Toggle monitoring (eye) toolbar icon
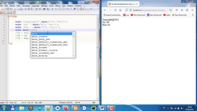This screenshot has height=111, width=197. pos(91,9)
